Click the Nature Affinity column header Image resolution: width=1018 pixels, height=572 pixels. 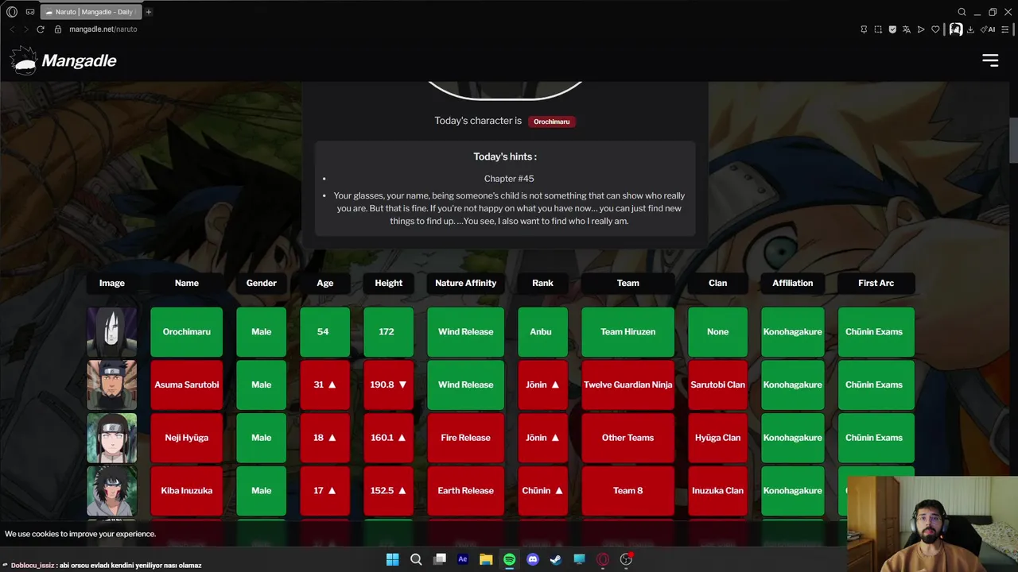coord(465,283)
